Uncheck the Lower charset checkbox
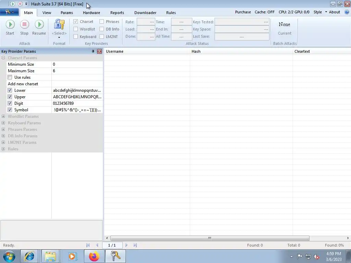This screenshot has width=351, height=263. coord(10,90)
